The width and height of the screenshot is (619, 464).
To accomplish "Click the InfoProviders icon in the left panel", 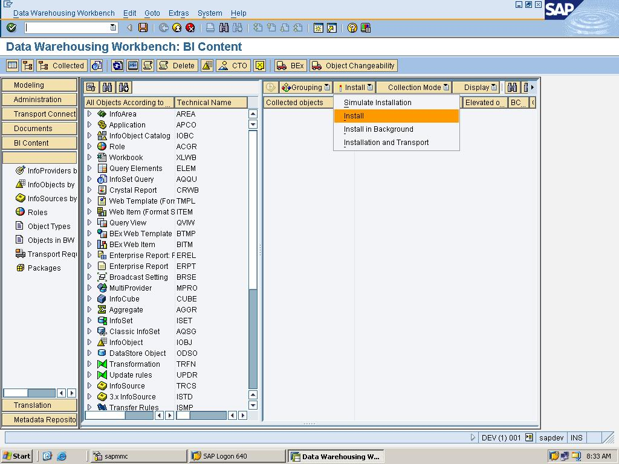I will pos(20,170).
